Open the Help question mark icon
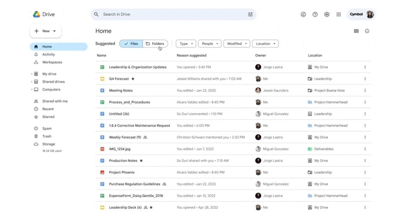Image resolution: width=413 pixels, height=212 pixels. 315,14
